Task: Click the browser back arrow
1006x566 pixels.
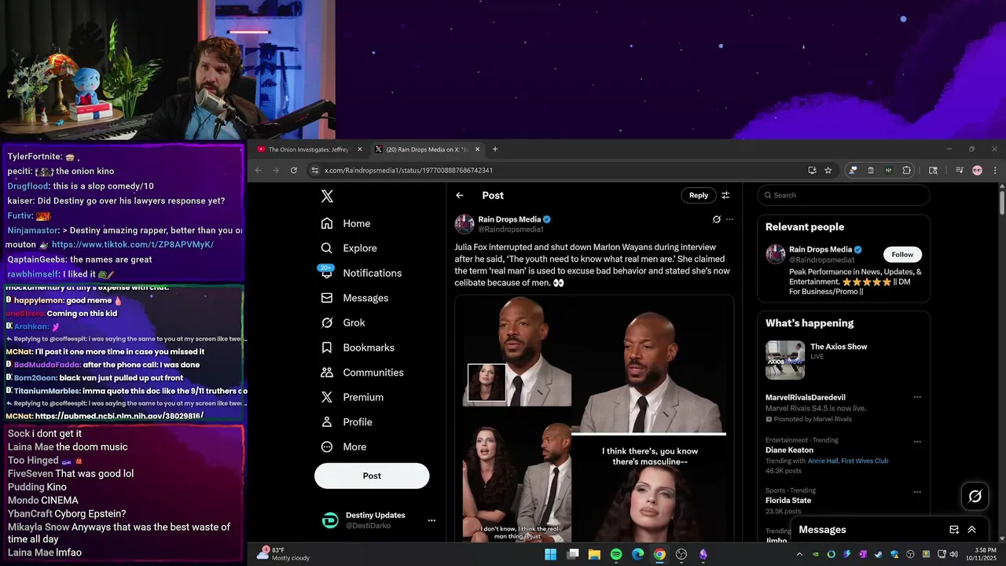Action: point(258,171)
